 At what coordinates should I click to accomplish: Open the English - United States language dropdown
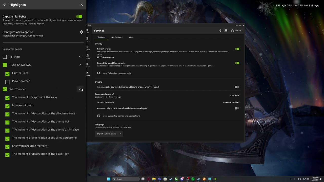point(109,134)
